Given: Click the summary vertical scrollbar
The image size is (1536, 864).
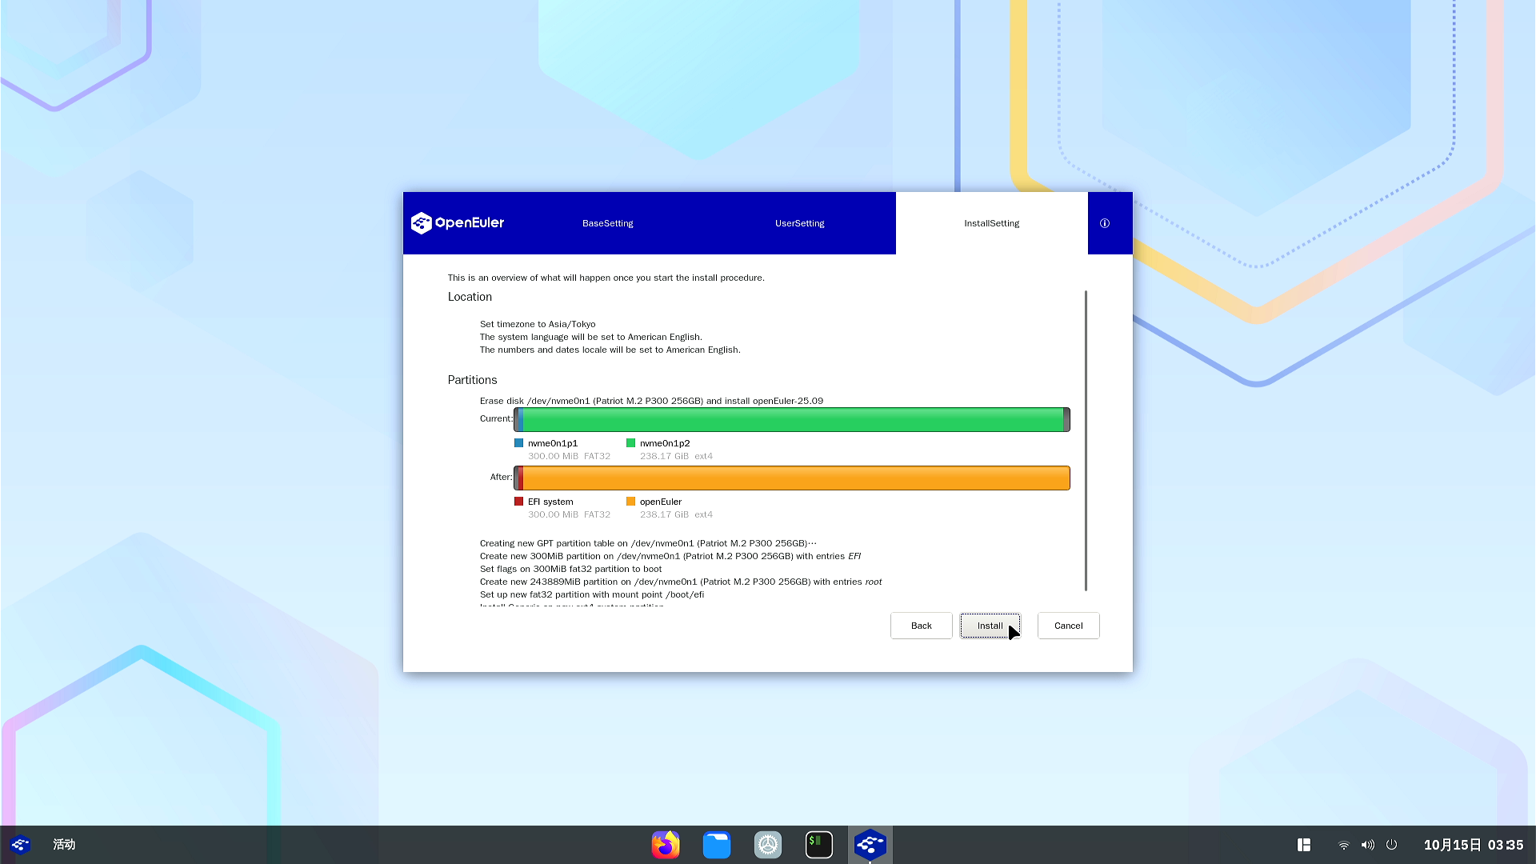Looking at the screenshot, I should click(x=1086, y=440).
